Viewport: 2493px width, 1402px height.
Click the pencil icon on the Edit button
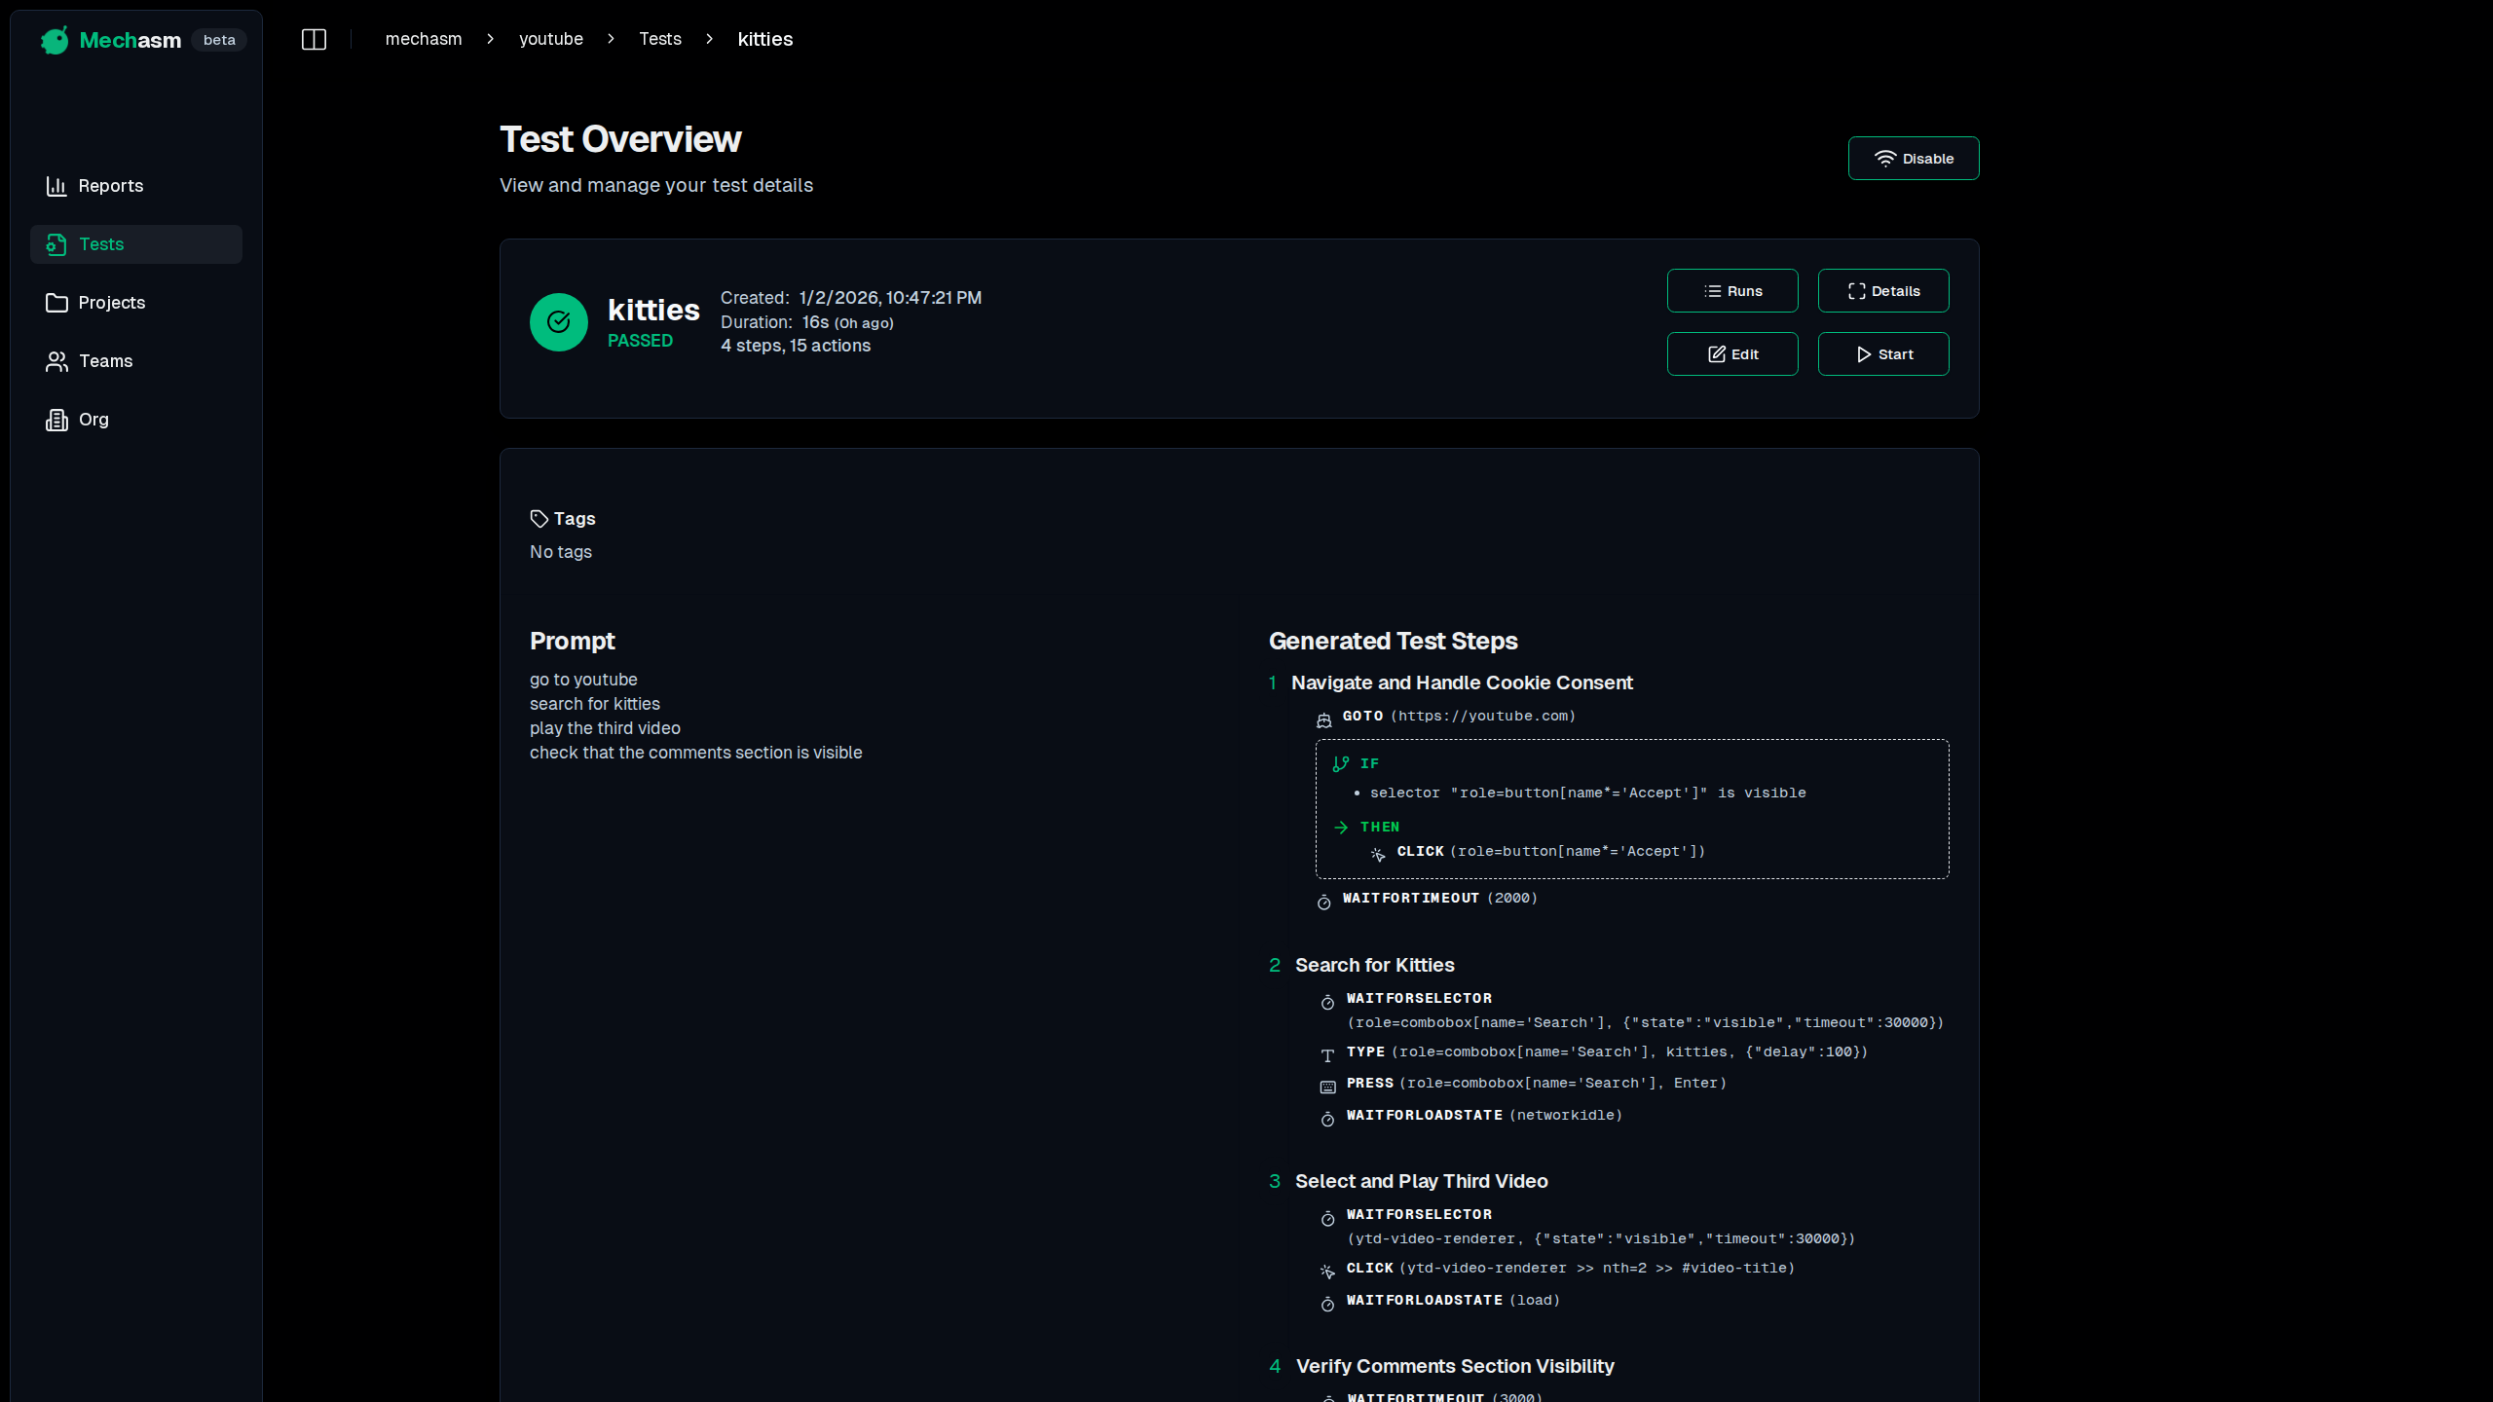[1717, 353]
